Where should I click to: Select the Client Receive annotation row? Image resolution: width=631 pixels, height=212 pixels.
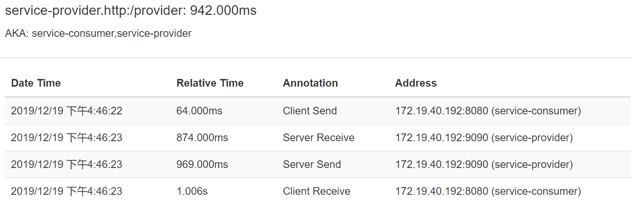click(318, 191)
